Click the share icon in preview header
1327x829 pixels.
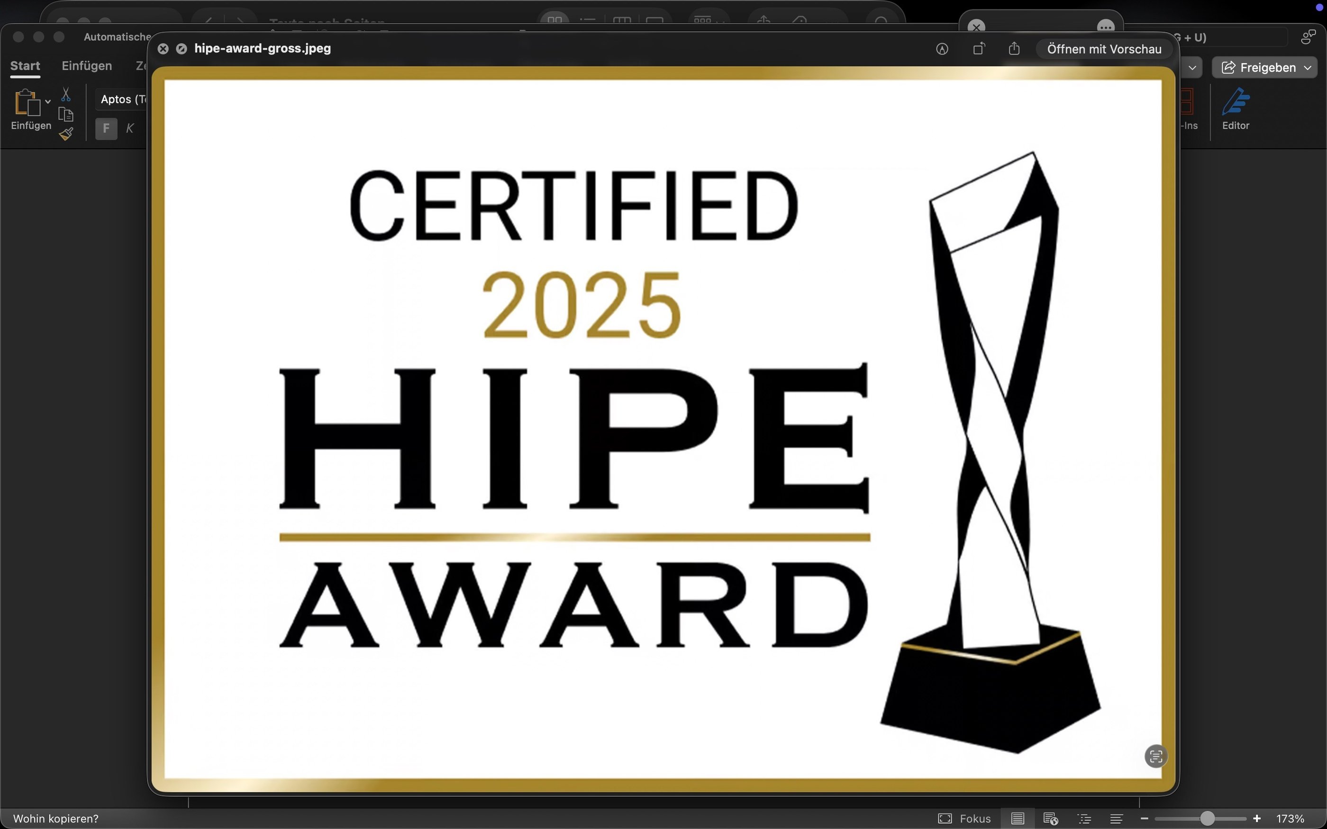click(x=1014, y=49)
